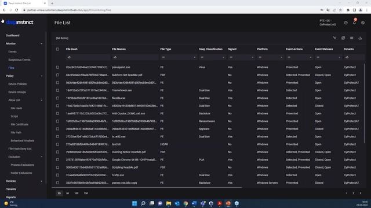Reload the browser page

[17, 10]
